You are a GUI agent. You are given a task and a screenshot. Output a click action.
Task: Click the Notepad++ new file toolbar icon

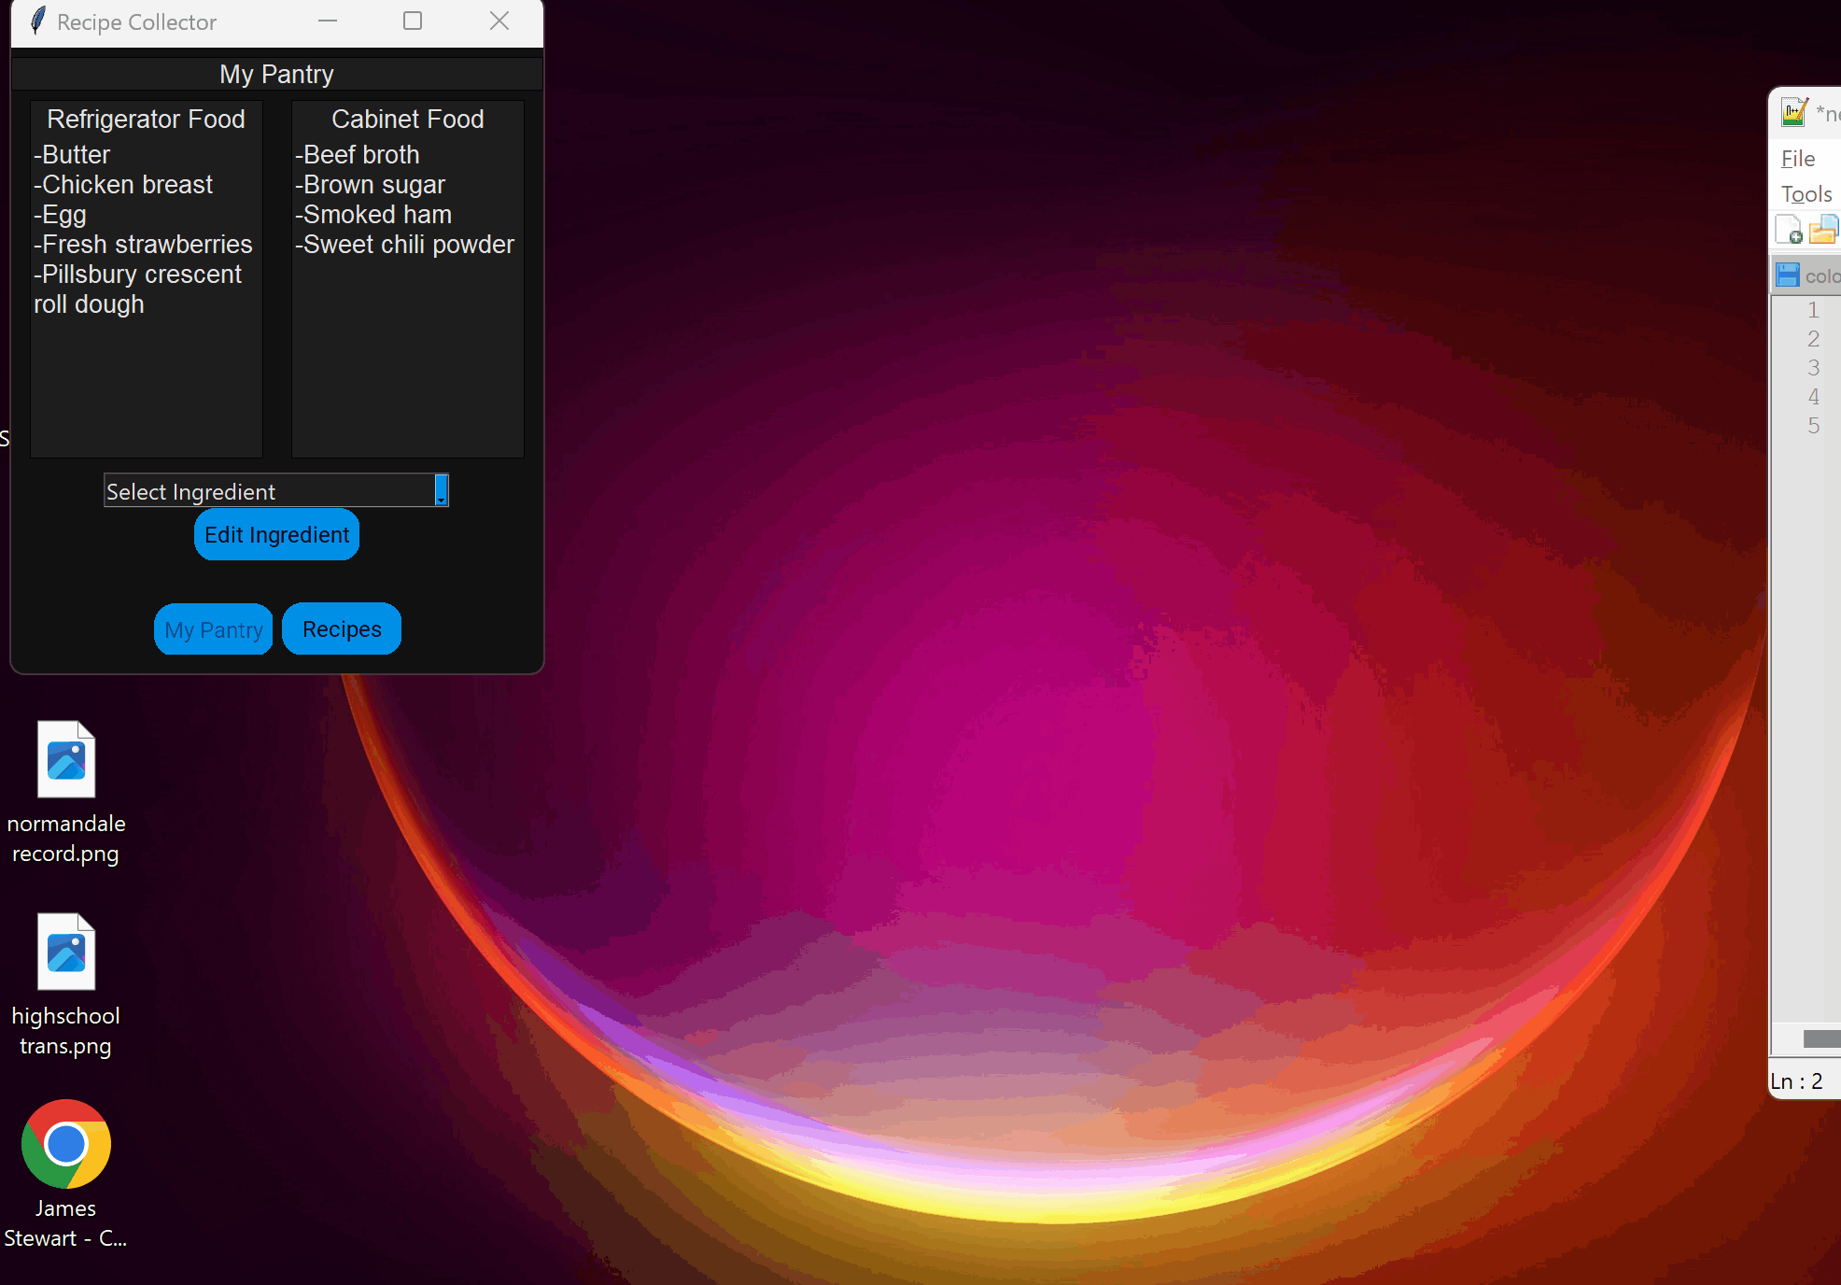[x=1789, y=230]
